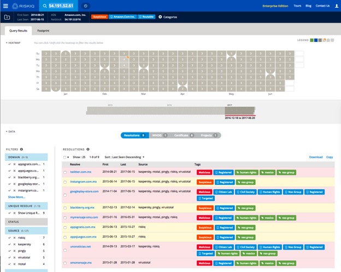Viewport: 341px width, 272px height.
Task: Include googleplay-stor domain with its checkmark icon
Action: click(x=9, y=184)
